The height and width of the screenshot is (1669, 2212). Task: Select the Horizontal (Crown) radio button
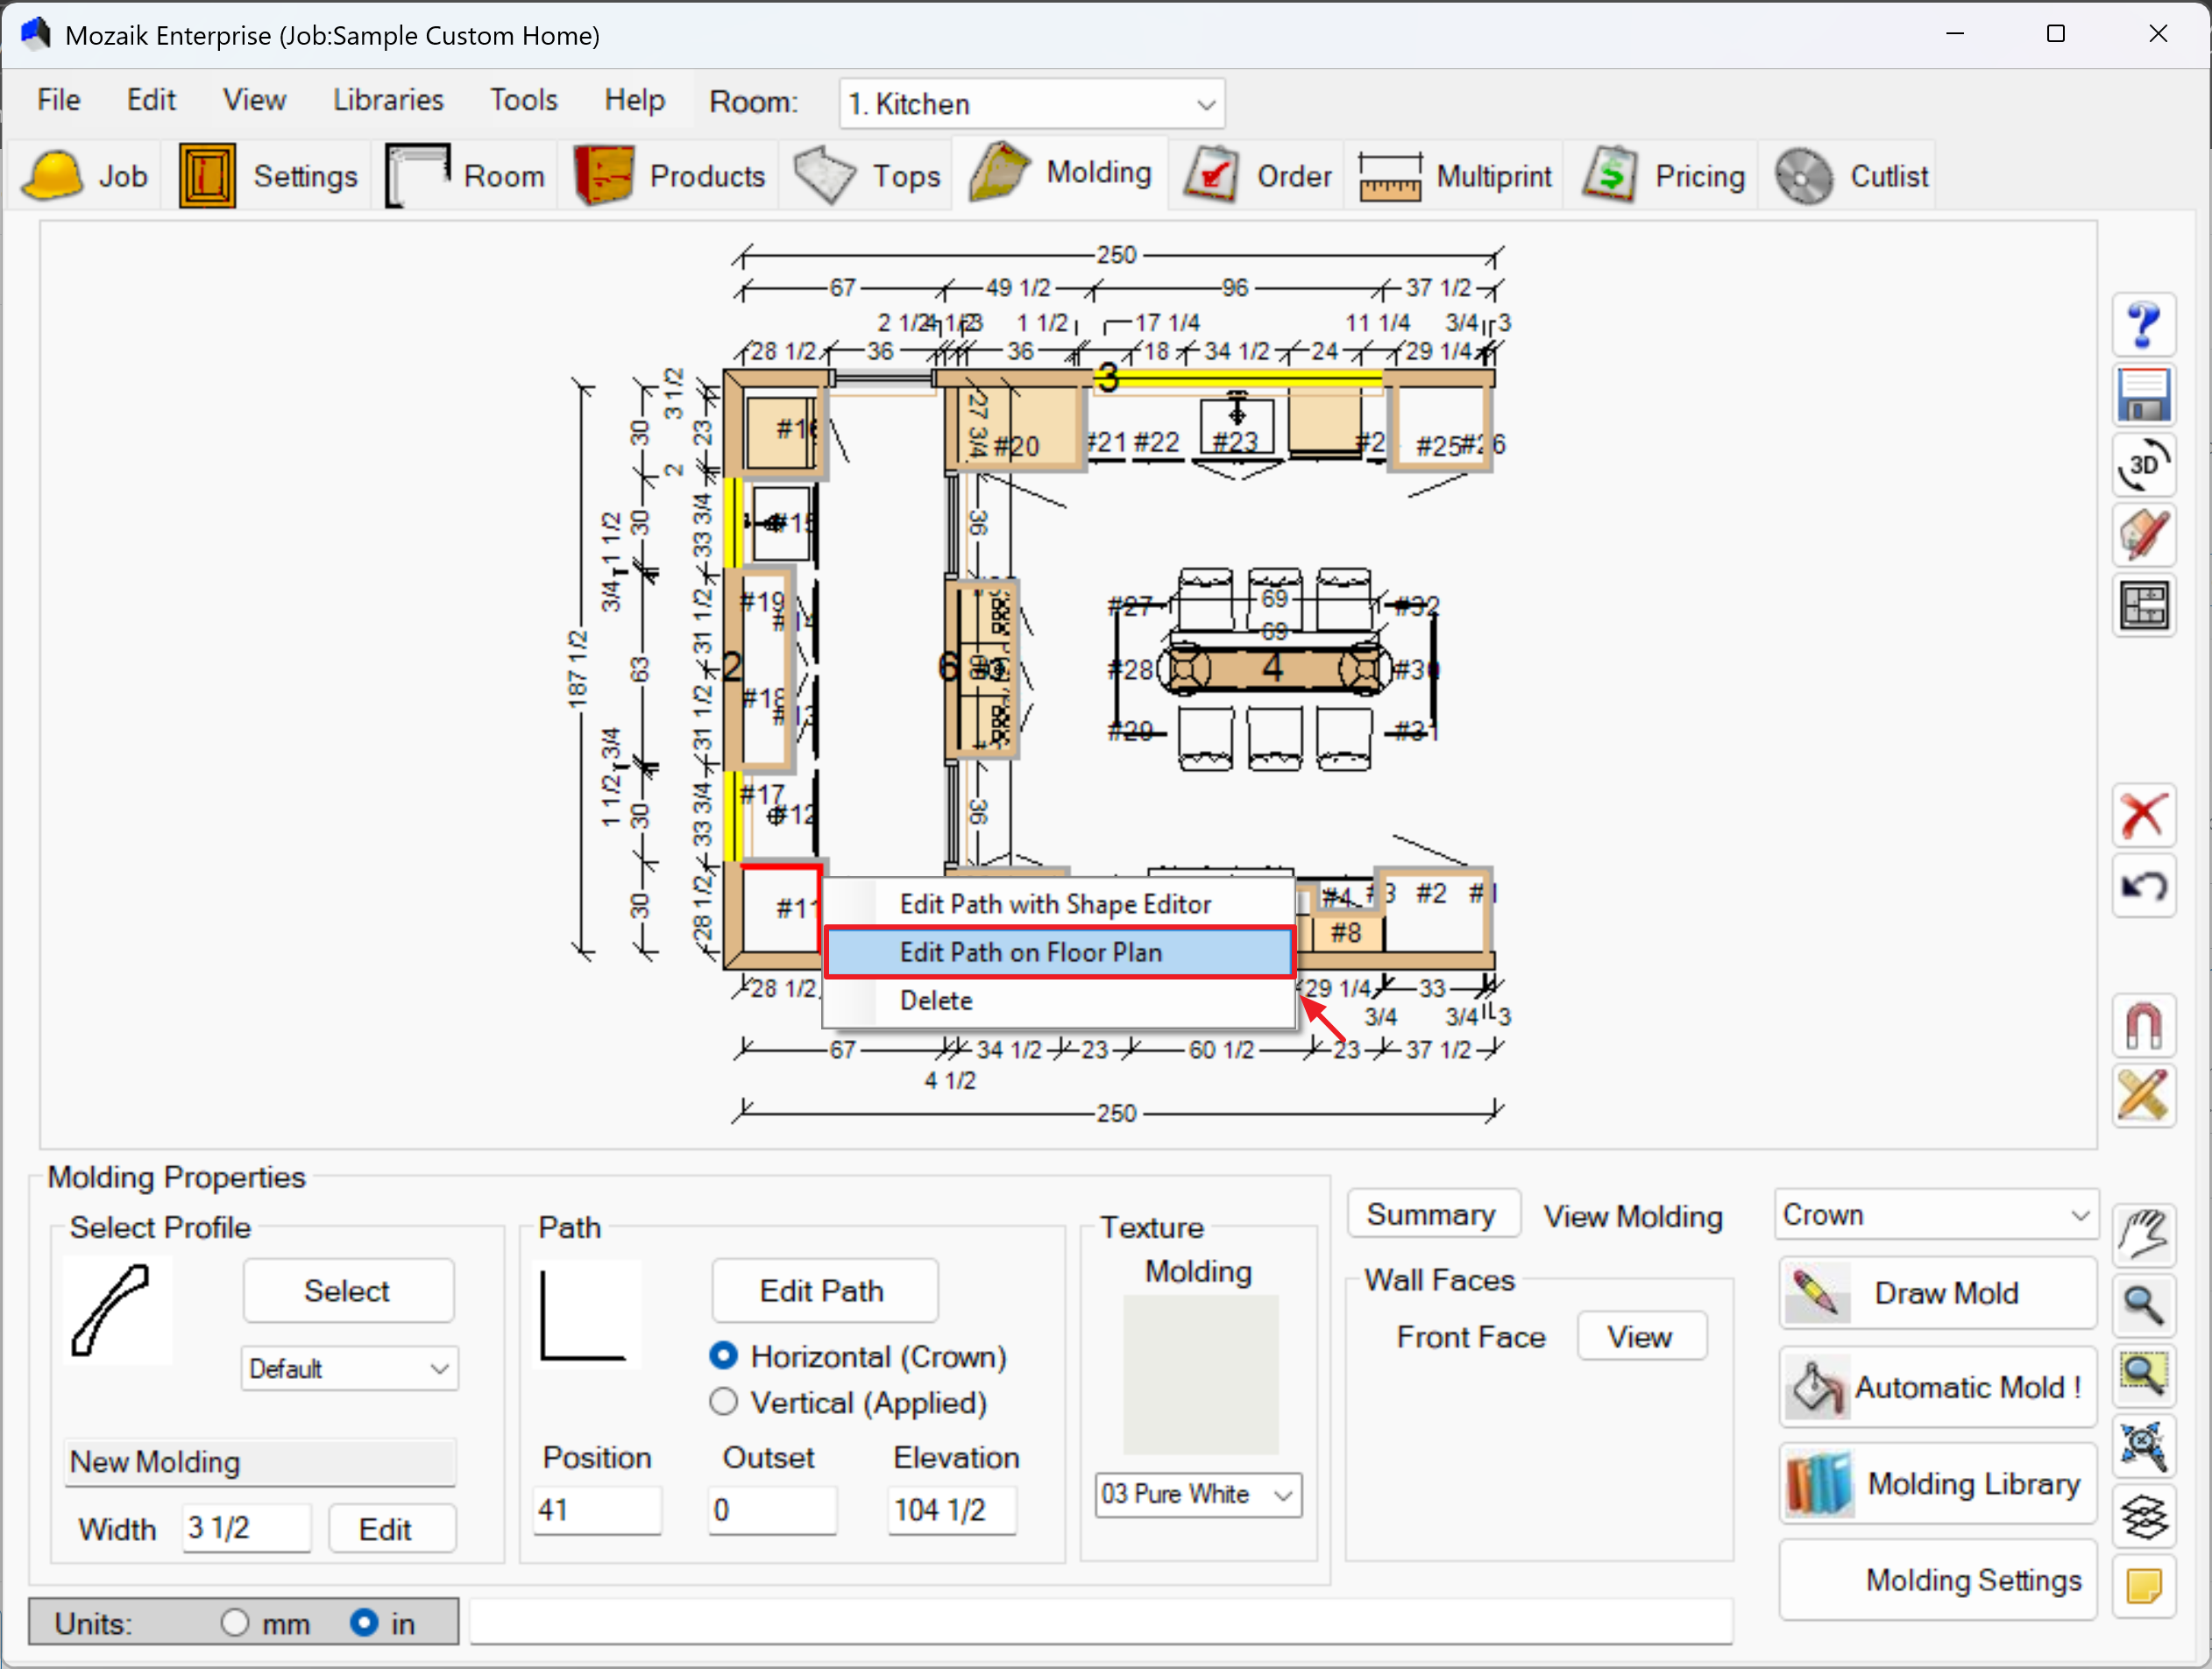tap(723, 1356)
